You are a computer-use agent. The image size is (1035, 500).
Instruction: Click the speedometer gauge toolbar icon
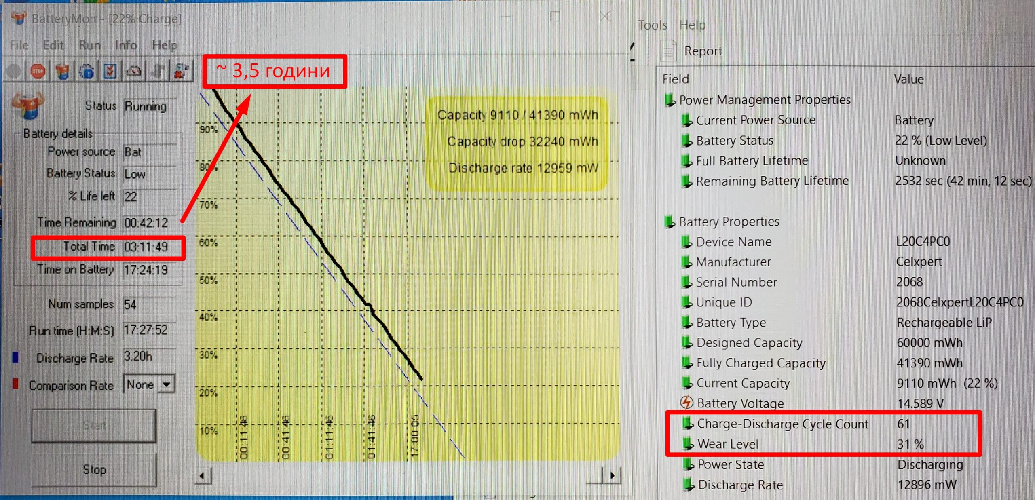click(x=134, y=72)
